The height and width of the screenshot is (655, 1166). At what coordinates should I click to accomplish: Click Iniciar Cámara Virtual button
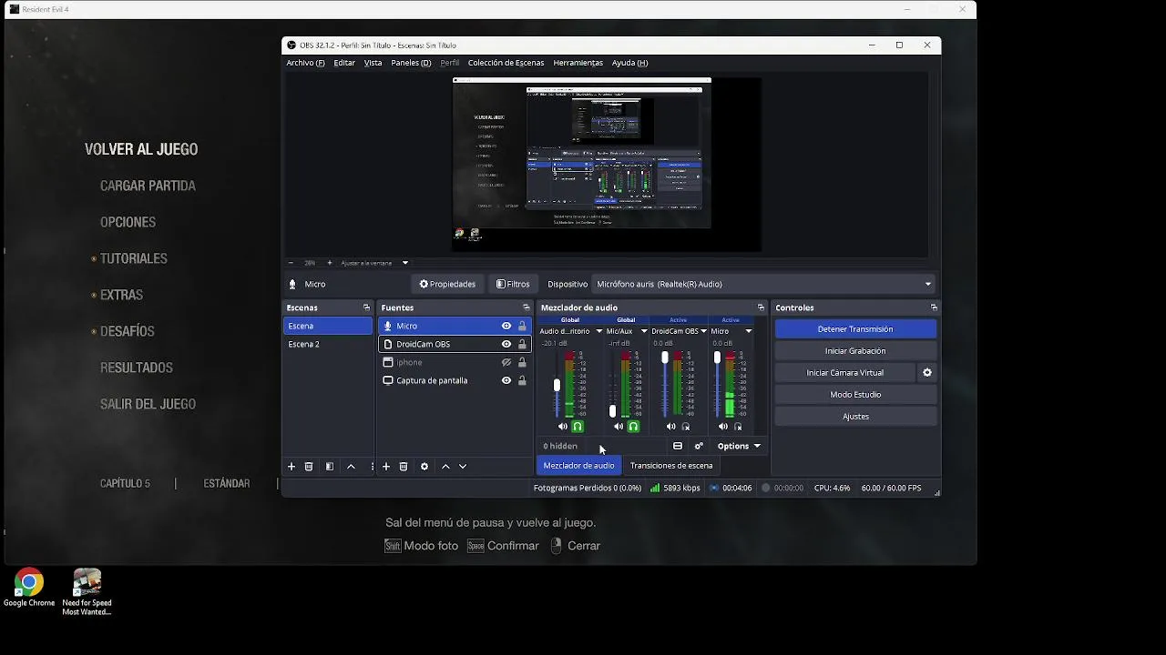[844, 373]
